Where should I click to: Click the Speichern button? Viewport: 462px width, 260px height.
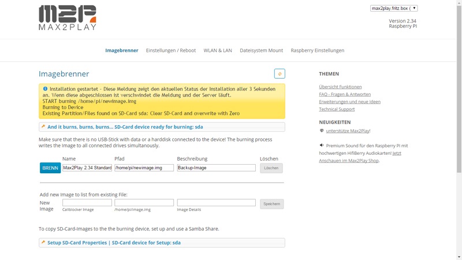271,204
